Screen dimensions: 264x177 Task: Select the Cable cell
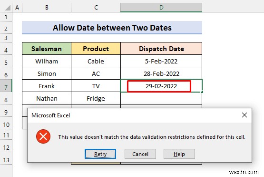(x=96, y=61)
